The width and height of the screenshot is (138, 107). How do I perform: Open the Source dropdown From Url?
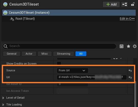pyautogui.click(x=72, y=71)
